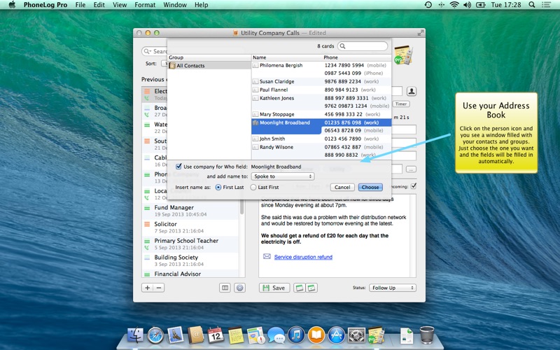
Task: Open the Service disruption refund link
Action: pos(302,257)
